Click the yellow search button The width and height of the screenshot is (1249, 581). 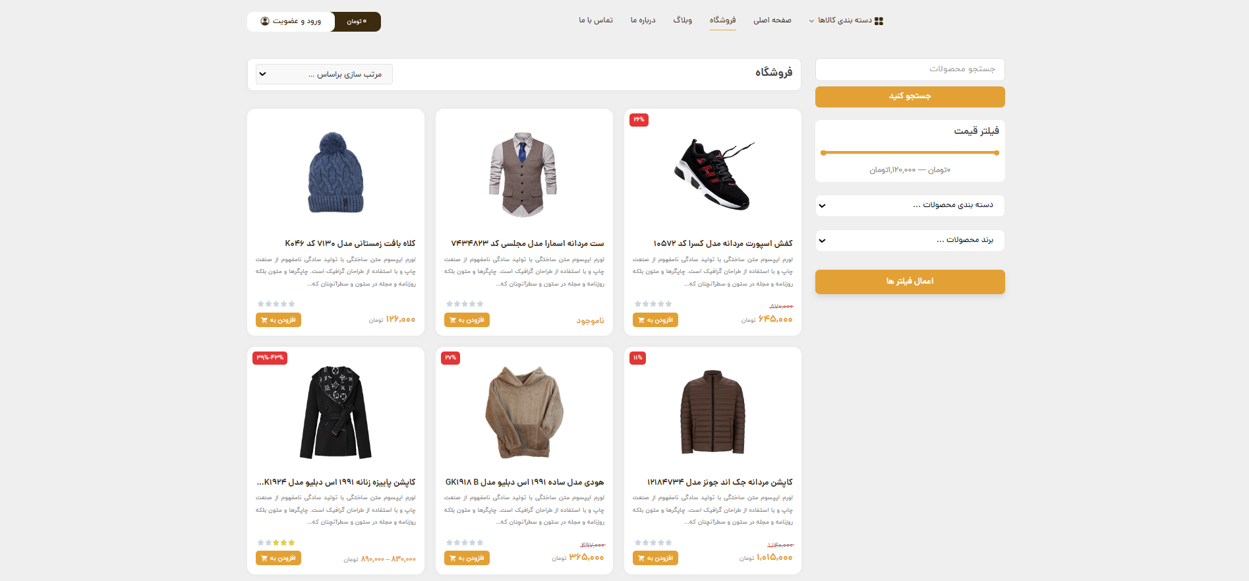(910, 96)
